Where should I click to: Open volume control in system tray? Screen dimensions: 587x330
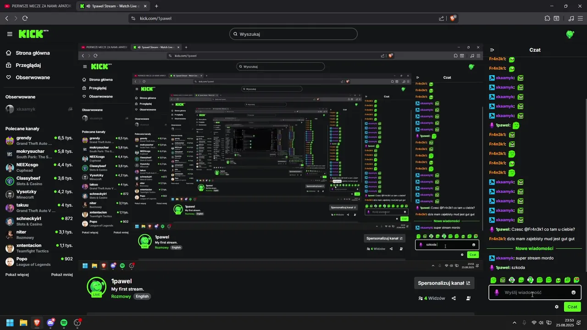pos(541,323)
